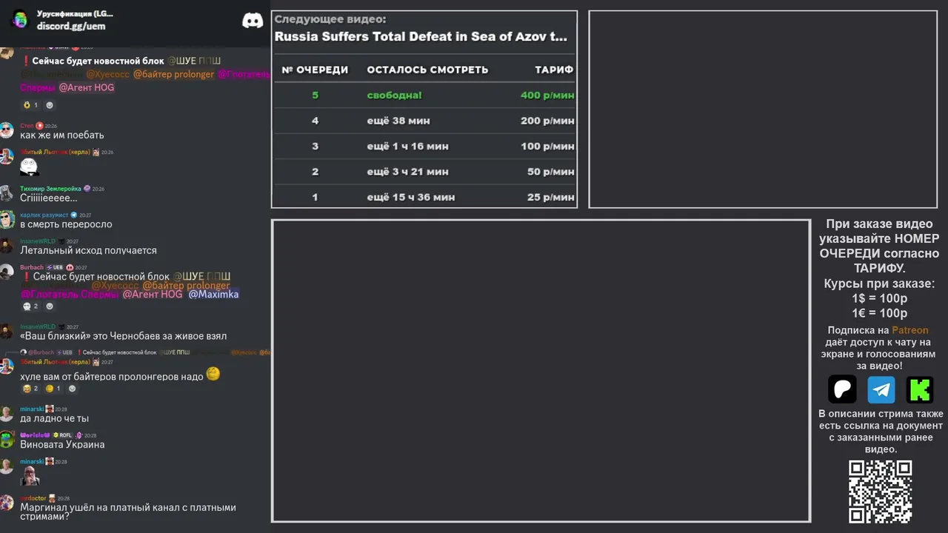This screenshot has height=533, width=948.
Task: Click the avatar next to 'как же им поебать'
Action: (x=7, y=130)
